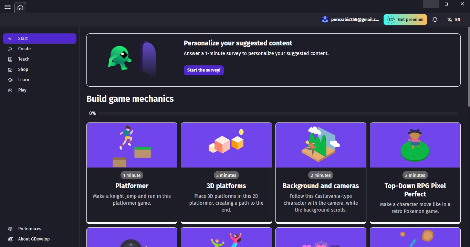Open Top-Down RPG Pixel Perfect thumbnail
The height and width of the screenshot is (247, 470).
coord(415,145)
